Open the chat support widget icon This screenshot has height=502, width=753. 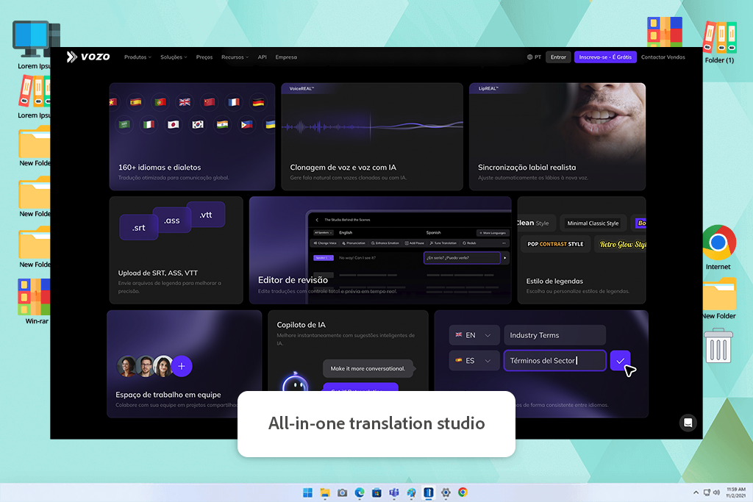coord(688,423)
